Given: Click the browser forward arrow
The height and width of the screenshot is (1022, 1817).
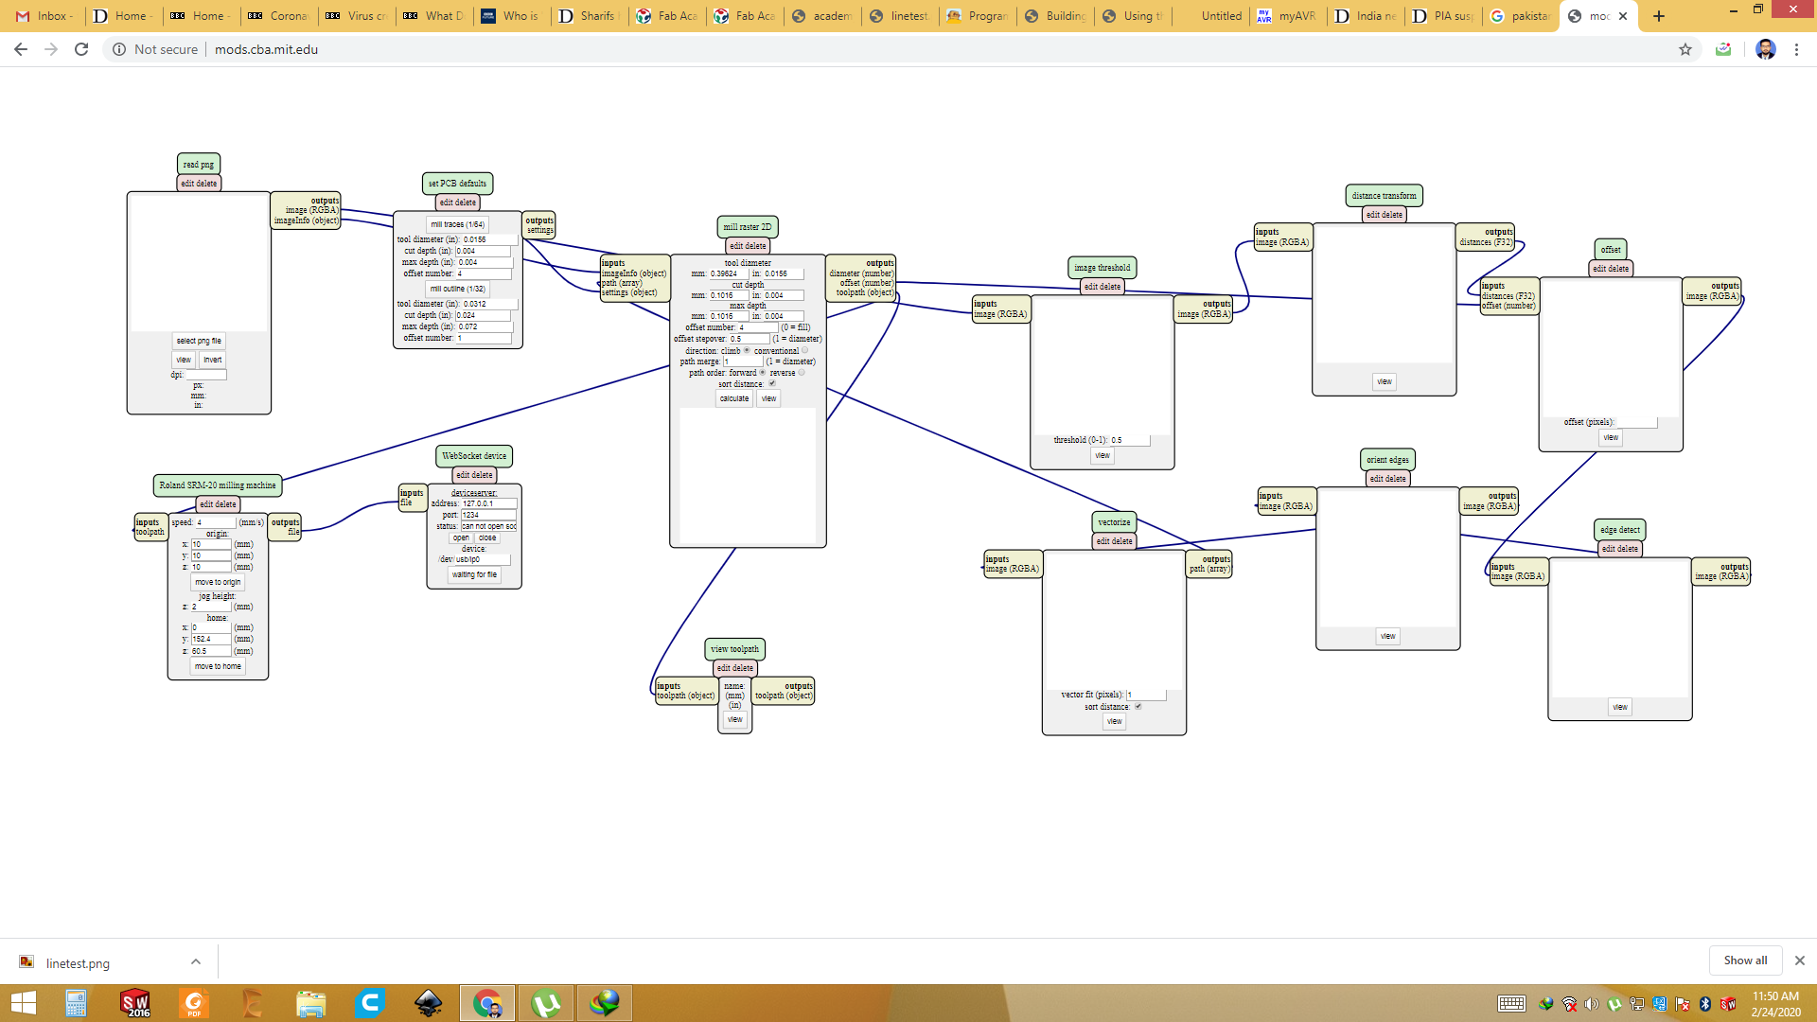Looking at the screenshot, I should click(x=51, y=49).
